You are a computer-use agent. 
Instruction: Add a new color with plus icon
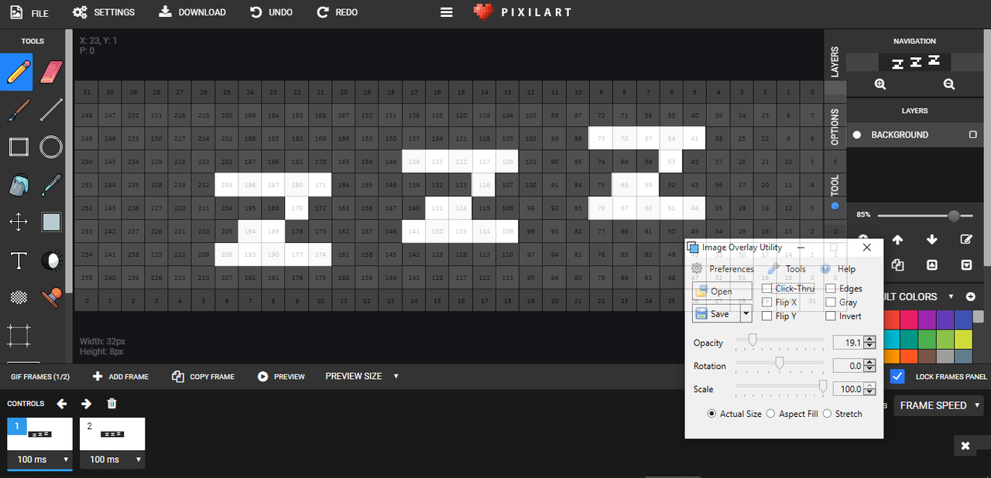971,296
